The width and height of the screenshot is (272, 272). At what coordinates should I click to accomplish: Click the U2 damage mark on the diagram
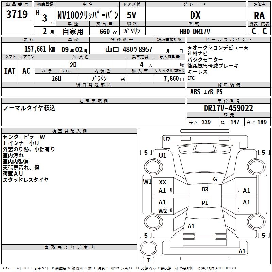click(x=167, y=139)
